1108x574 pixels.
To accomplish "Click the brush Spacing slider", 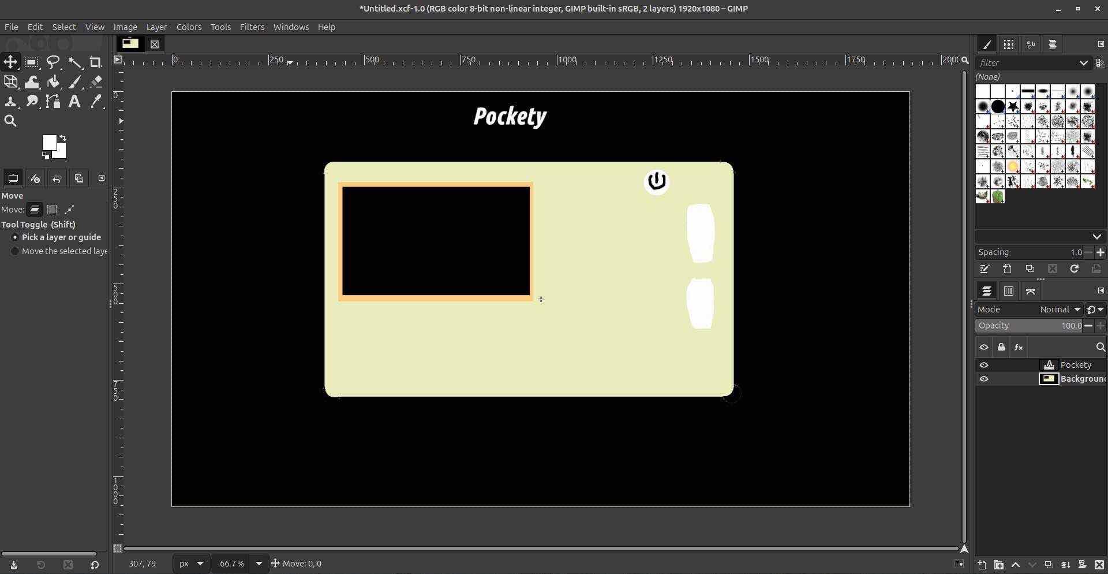I will (1029, 252).
